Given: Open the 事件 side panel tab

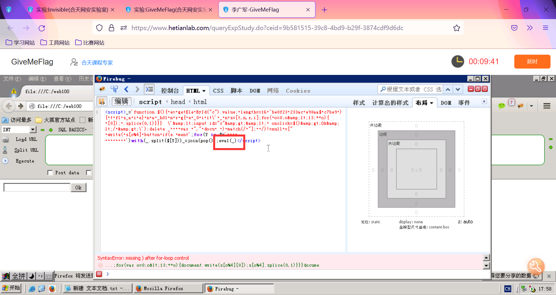Looking at the screenshot, I should click(464, 103).
